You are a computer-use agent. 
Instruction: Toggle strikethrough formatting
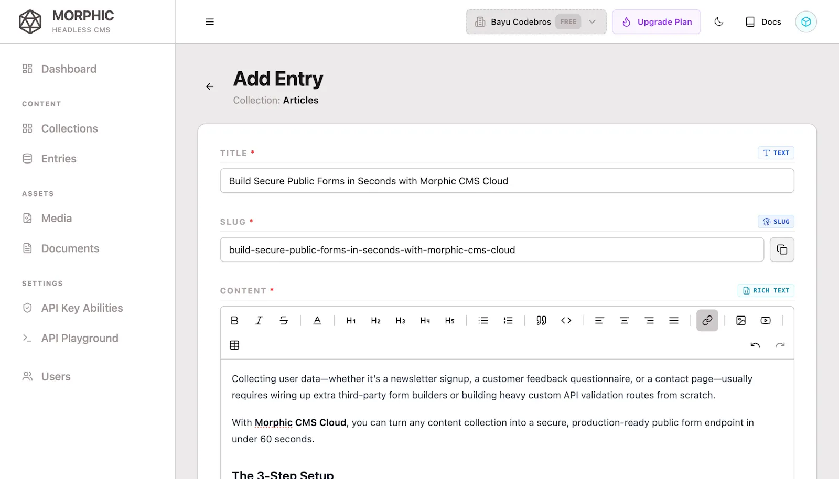coord(284,320)
